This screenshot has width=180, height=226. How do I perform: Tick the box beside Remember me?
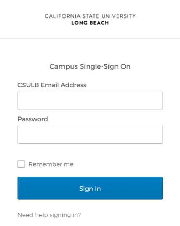point(21,164)
